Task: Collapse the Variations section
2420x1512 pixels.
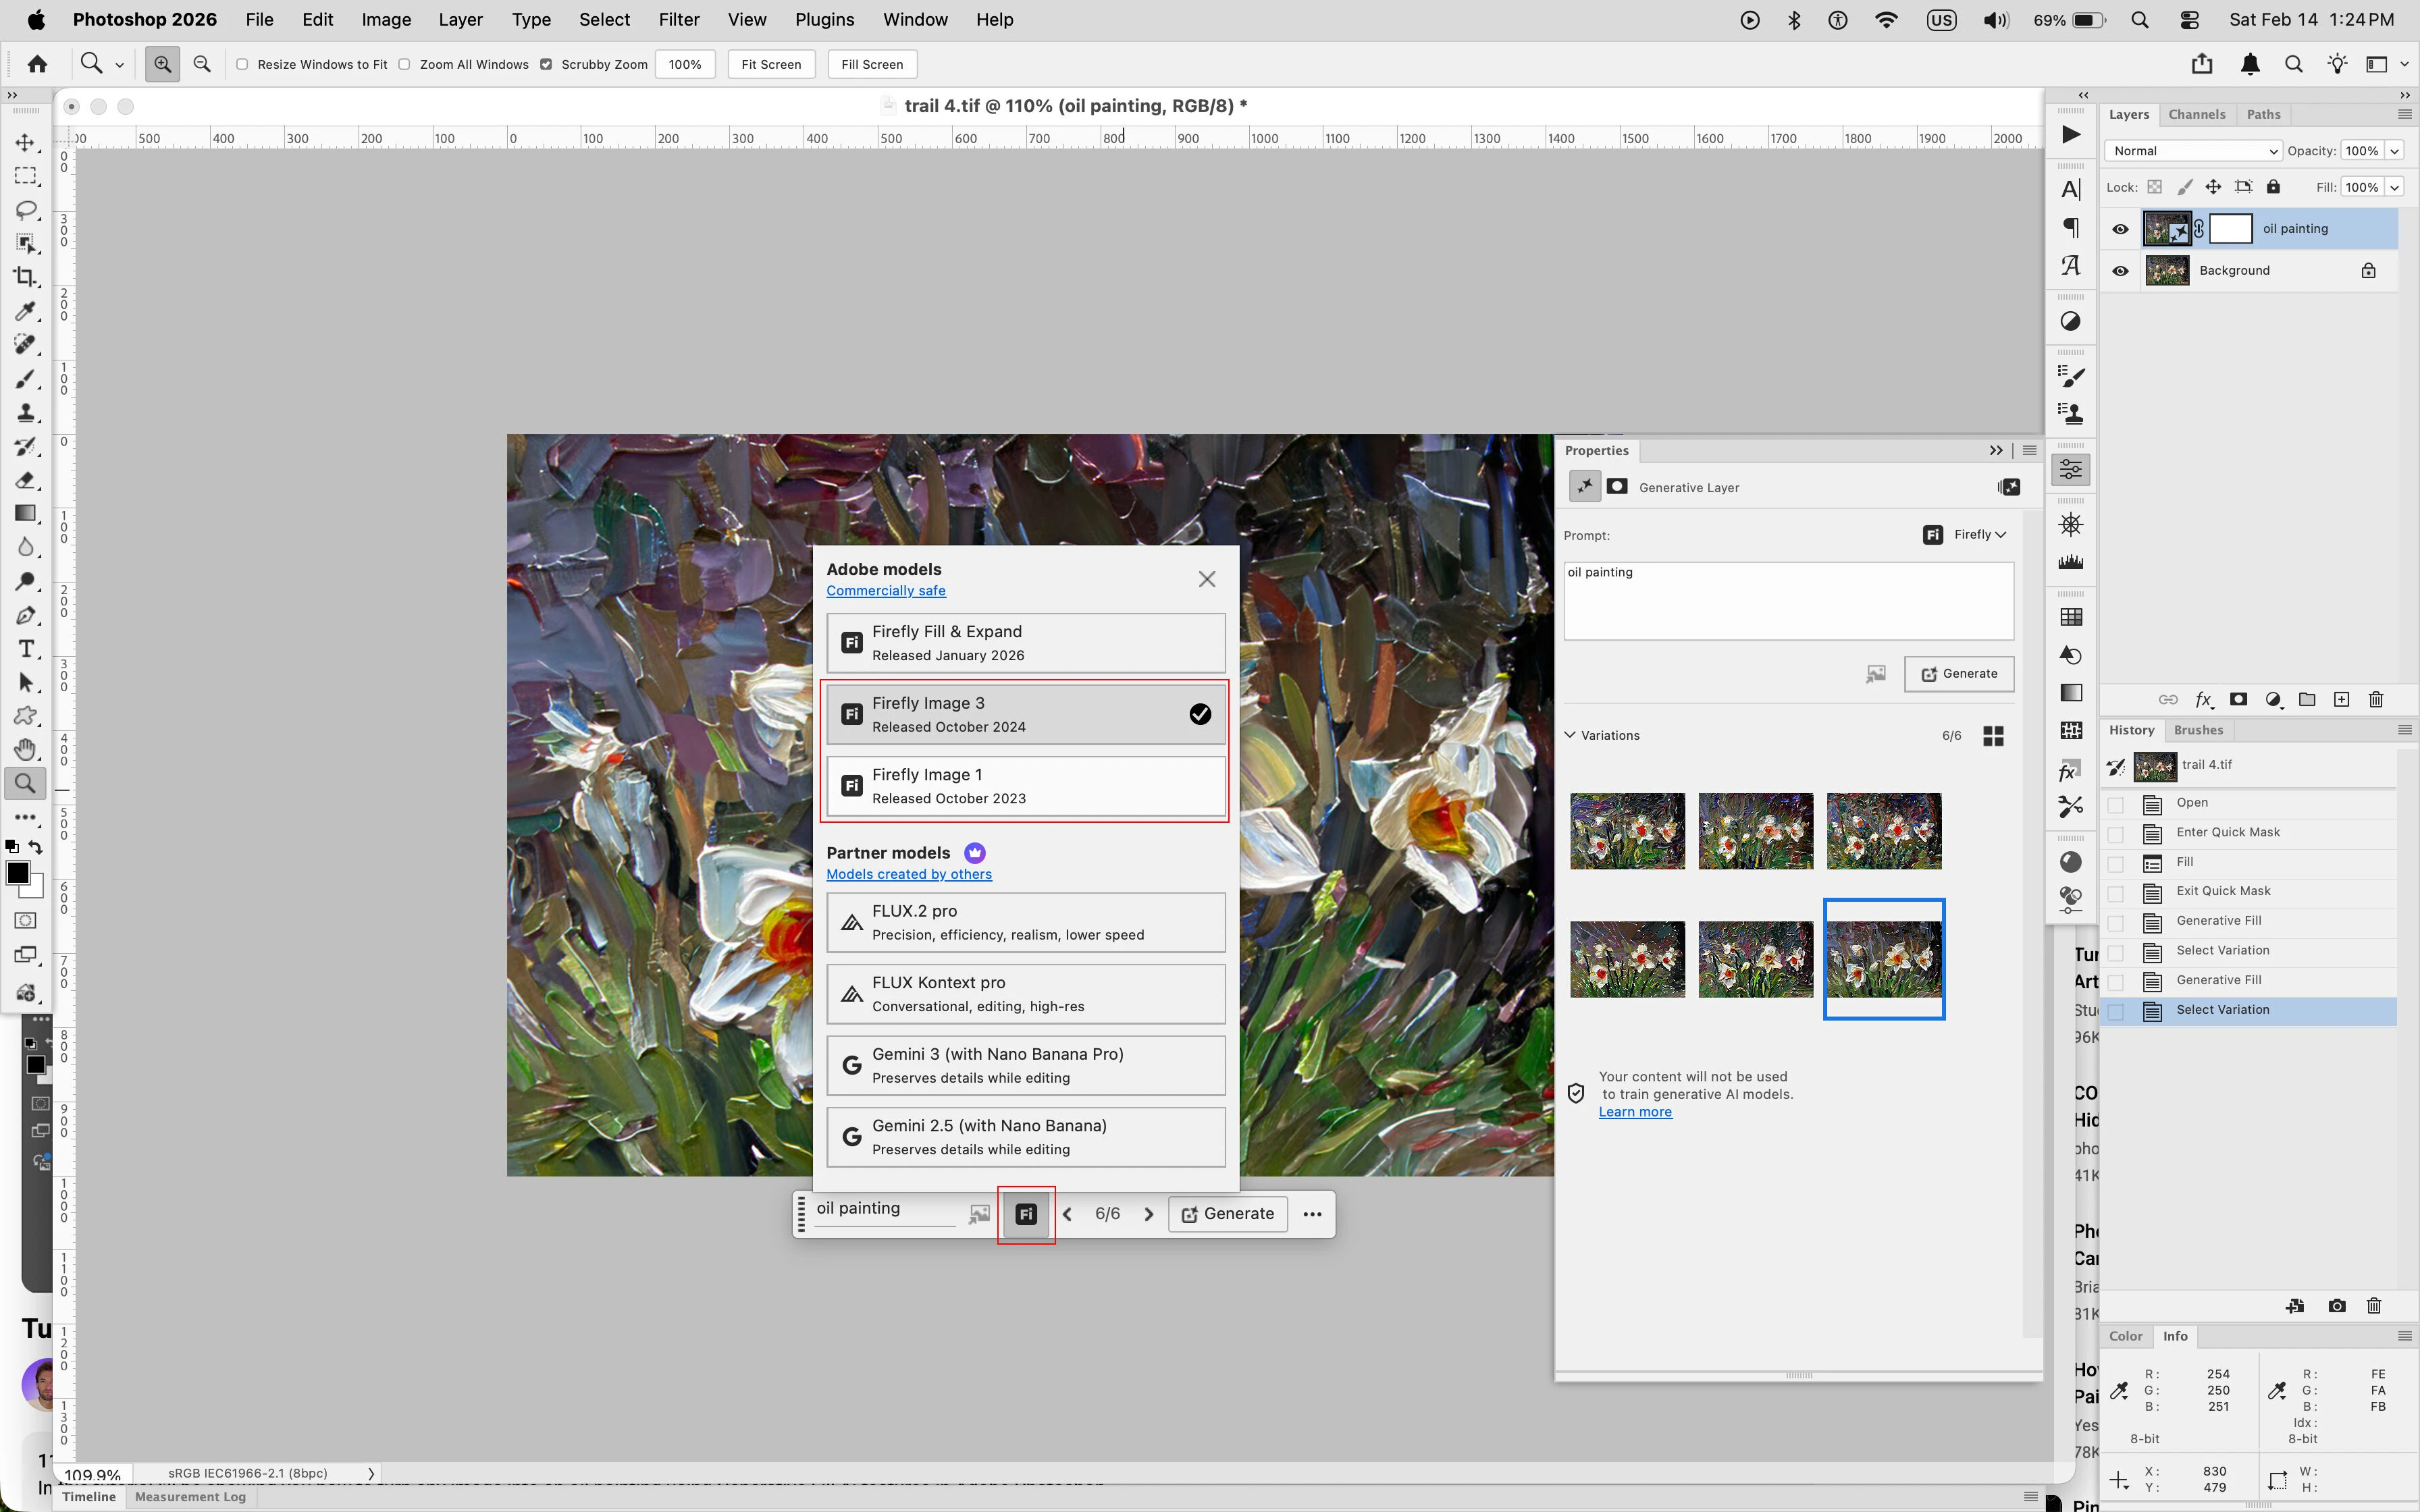Action: click(x=1570, y=735)
